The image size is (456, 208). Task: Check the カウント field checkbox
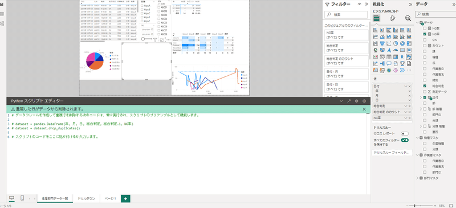coord(425,46)
